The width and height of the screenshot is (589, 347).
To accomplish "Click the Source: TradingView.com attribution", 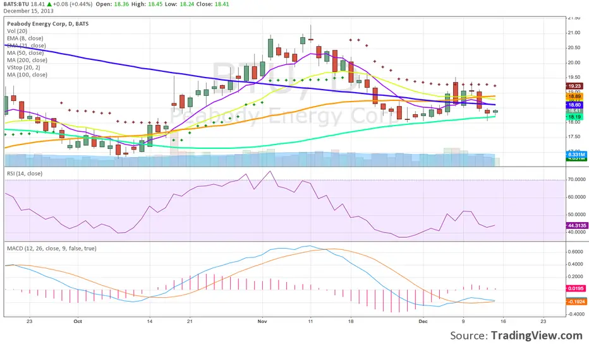I will tap(516, 336).
